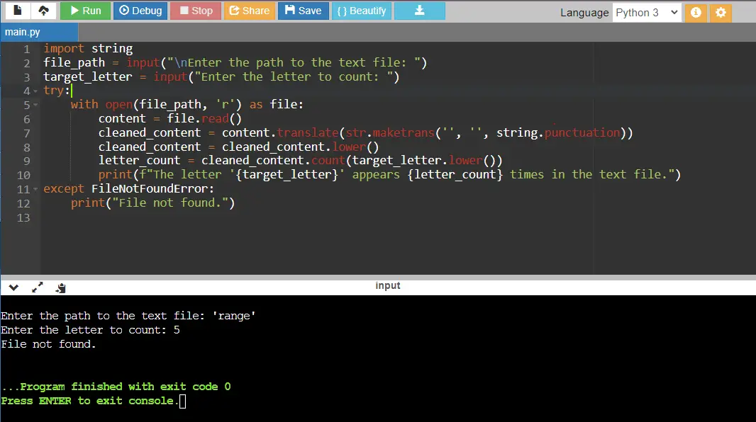
Task: Upload a file using the cloud-arrow icon
Action: point(43,11)
